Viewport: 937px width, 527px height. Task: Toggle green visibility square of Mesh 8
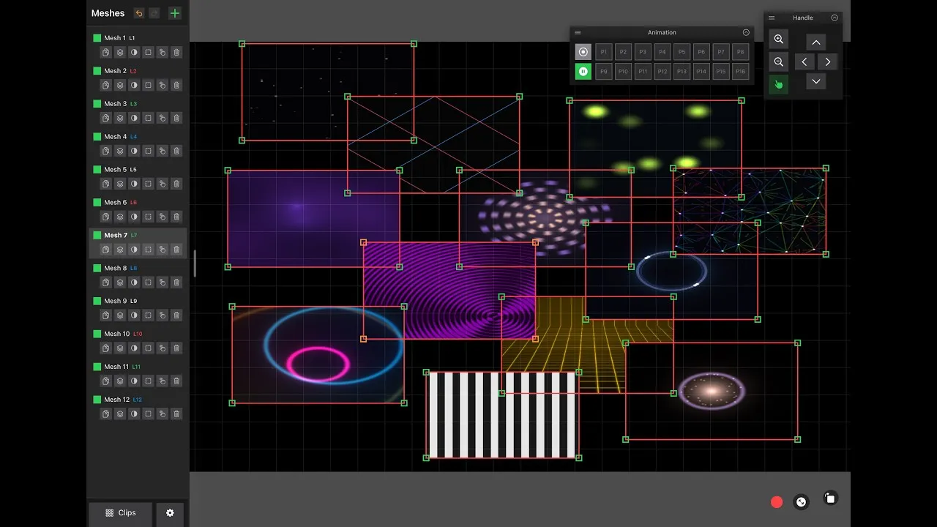click(97, 268)
